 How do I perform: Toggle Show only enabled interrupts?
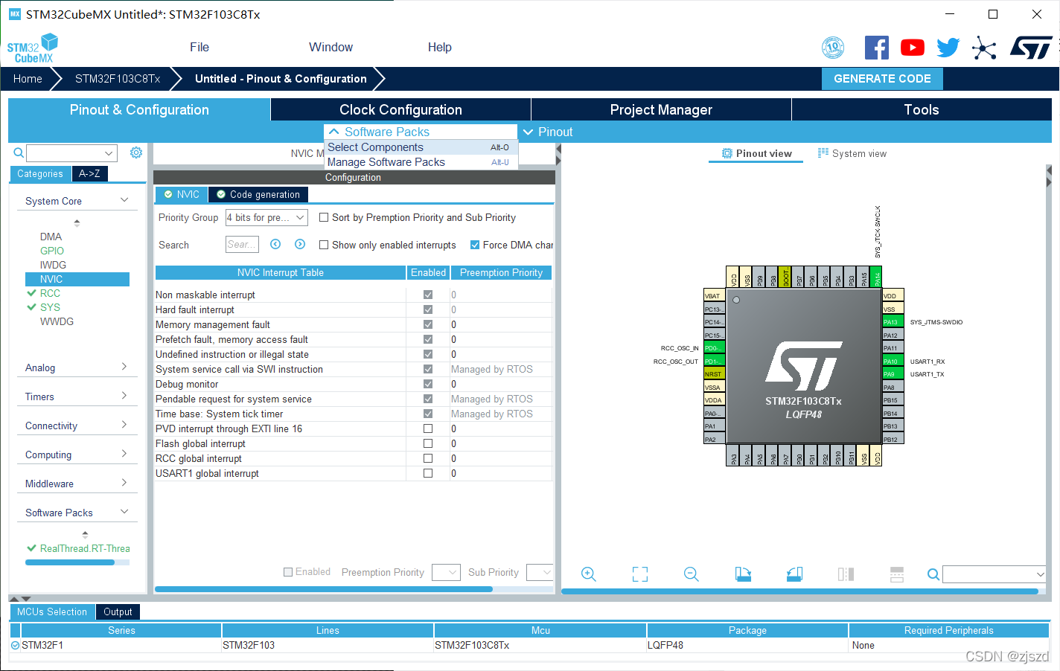(x=324, y=245)
